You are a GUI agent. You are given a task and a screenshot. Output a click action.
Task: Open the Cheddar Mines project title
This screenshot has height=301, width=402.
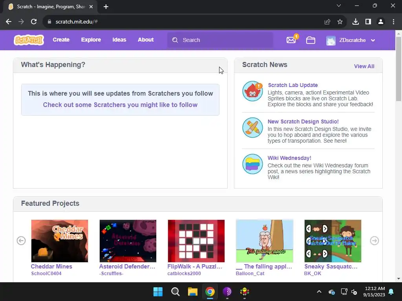(51, 267)
